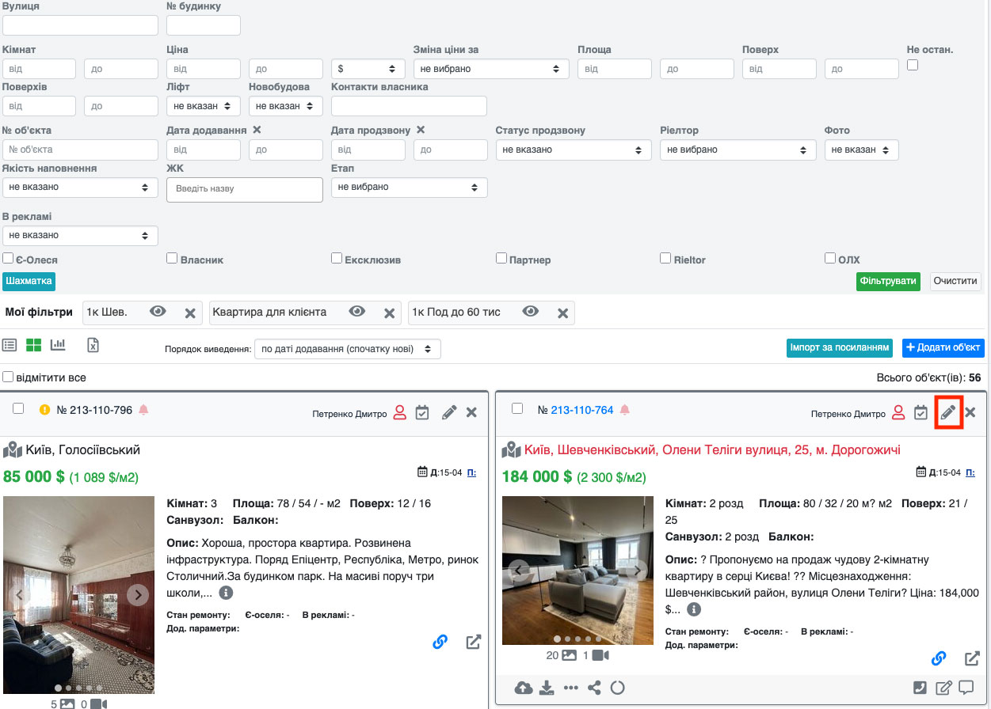
Task: Open external link icon for the 85 000 $ listing
Action: tap(473, 642)
